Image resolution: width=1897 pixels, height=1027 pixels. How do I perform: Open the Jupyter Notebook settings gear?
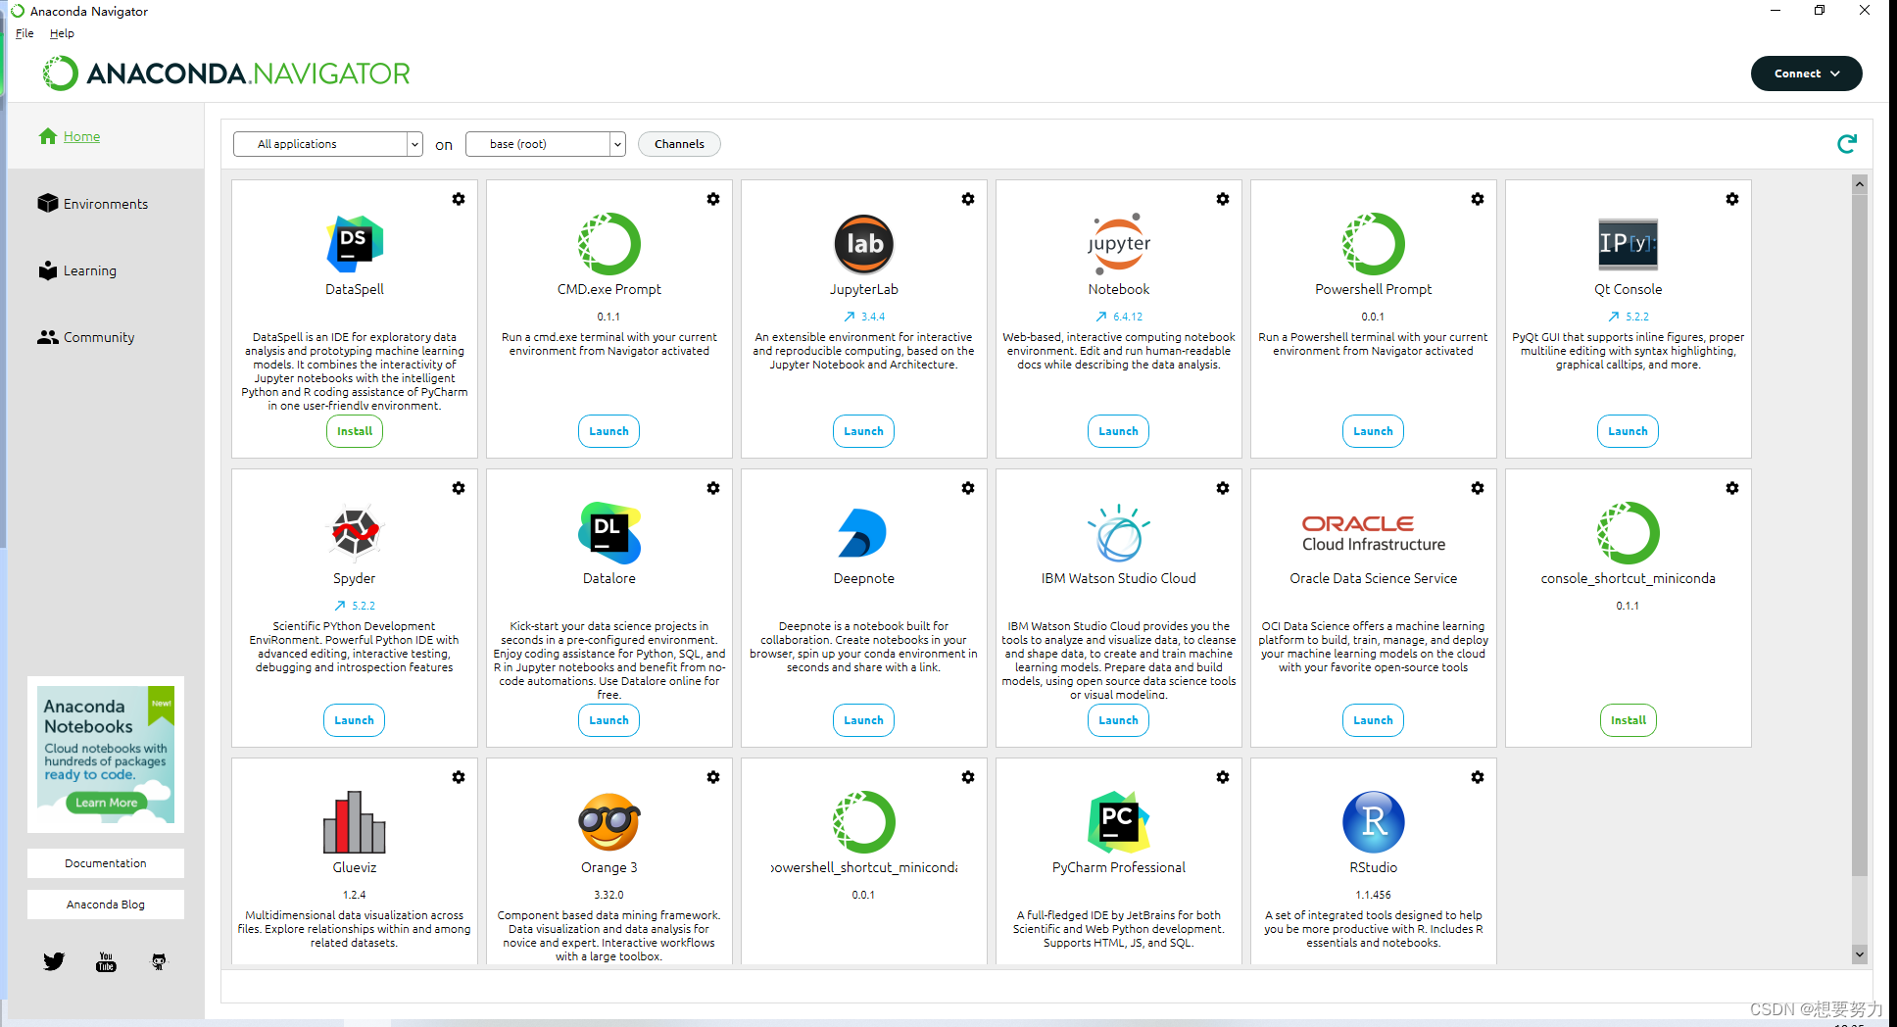(x=1223, y=199)
